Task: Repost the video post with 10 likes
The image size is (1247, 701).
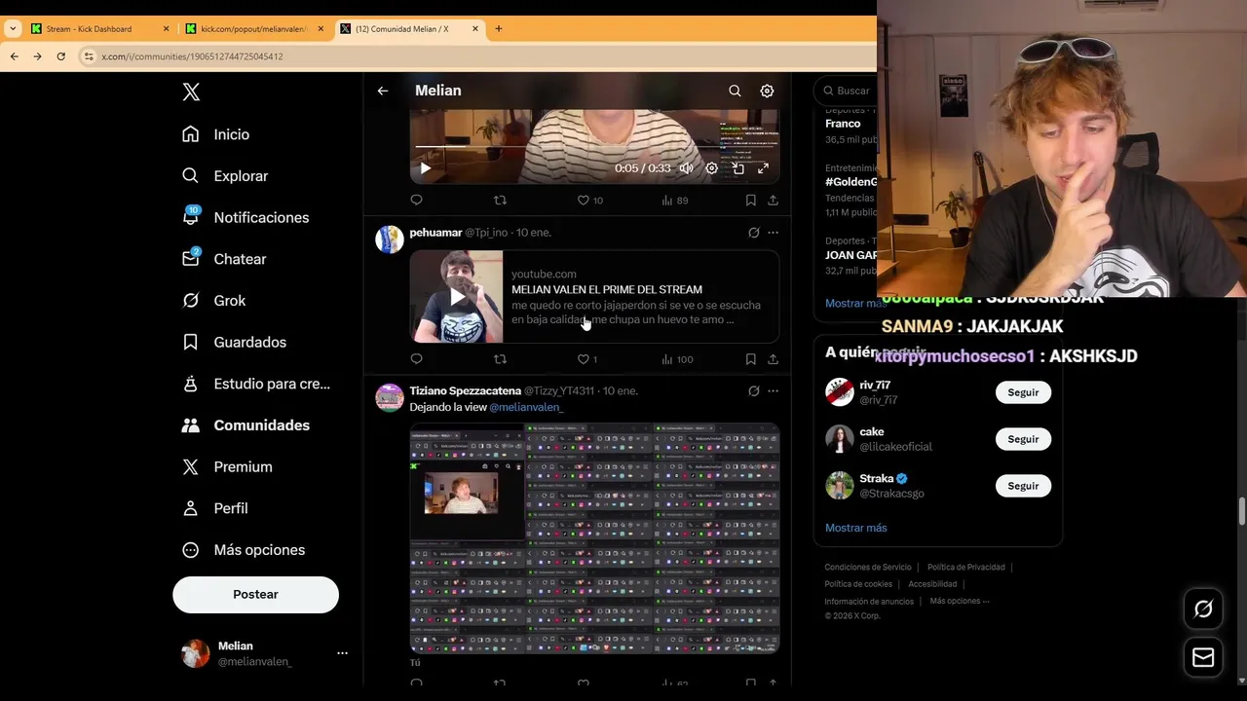Action: 500,201
